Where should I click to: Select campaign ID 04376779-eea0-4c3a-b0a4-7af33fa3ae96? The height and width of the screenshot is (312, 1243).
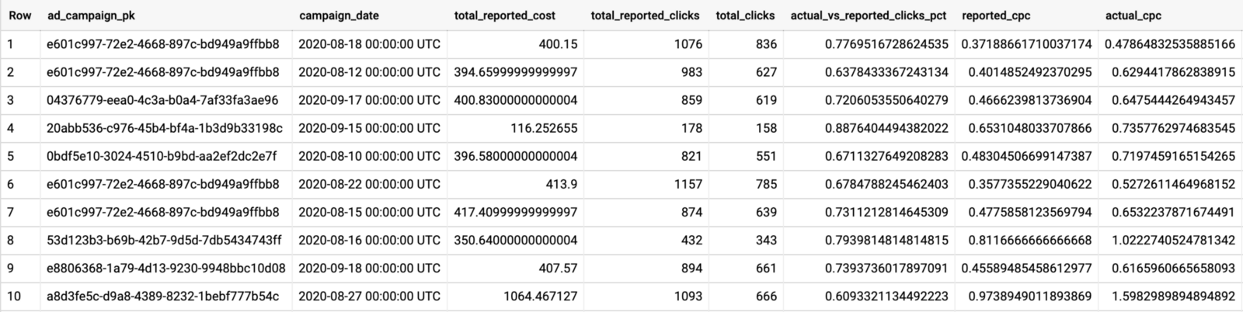(x=162, y=100)
